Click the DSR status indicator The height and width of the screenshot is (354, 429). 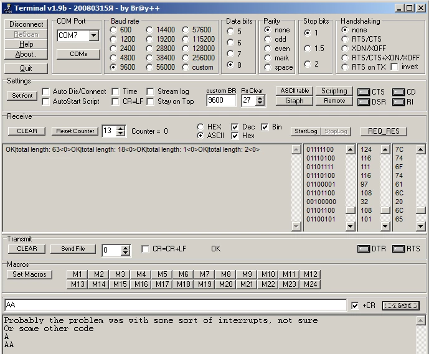tap(364, 102)
